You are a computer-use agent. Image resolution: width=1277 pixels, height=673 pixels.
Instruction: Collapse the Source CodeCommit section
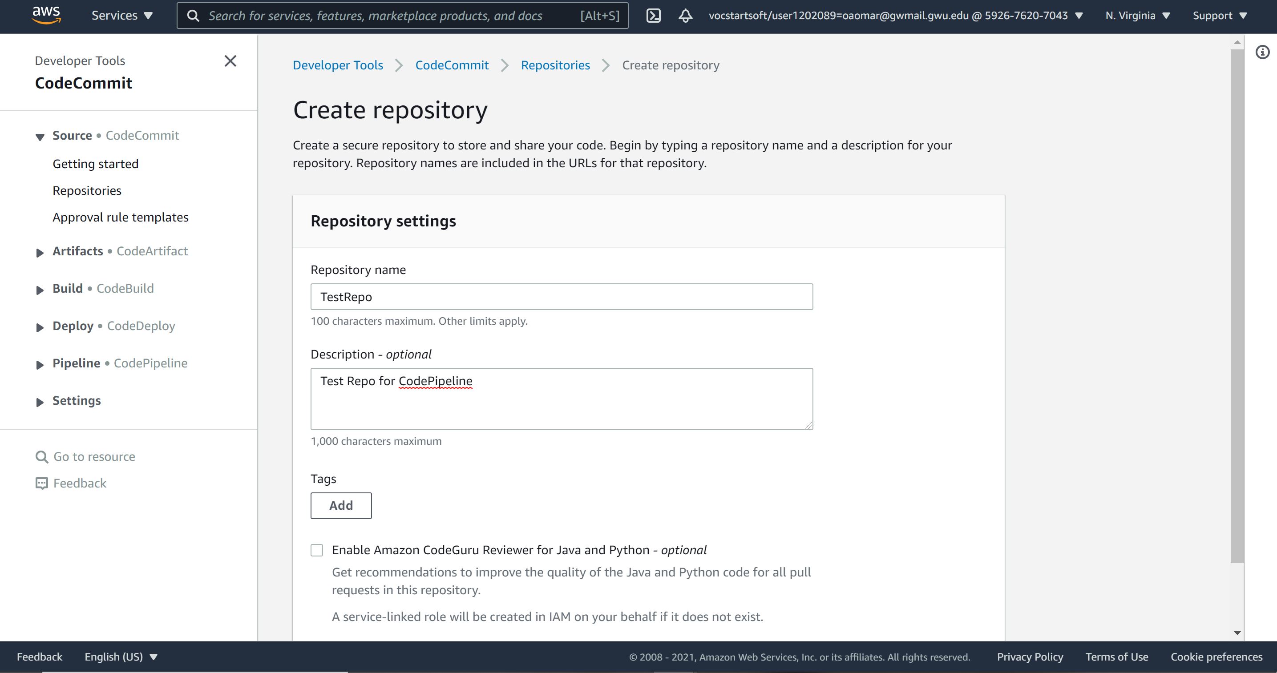pos(40,137)
